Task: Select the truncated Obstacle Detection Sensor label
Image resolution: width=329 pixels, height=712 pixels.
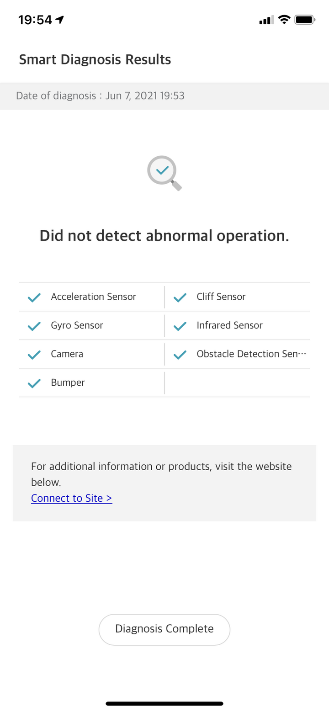Action: pyautogui.click(x=251, y=354)
